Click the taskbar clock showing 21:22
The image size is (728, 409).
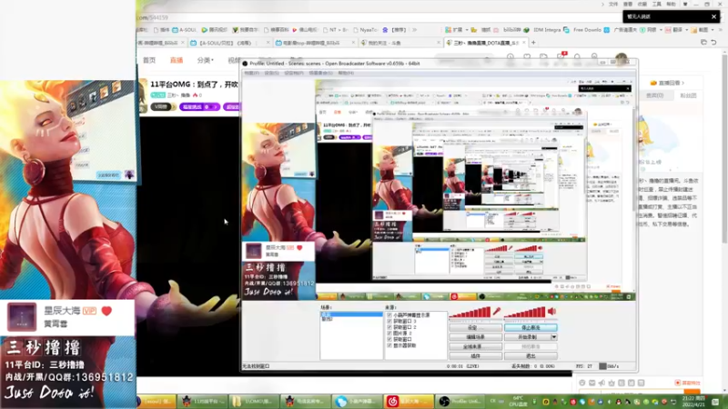(693, 402)
